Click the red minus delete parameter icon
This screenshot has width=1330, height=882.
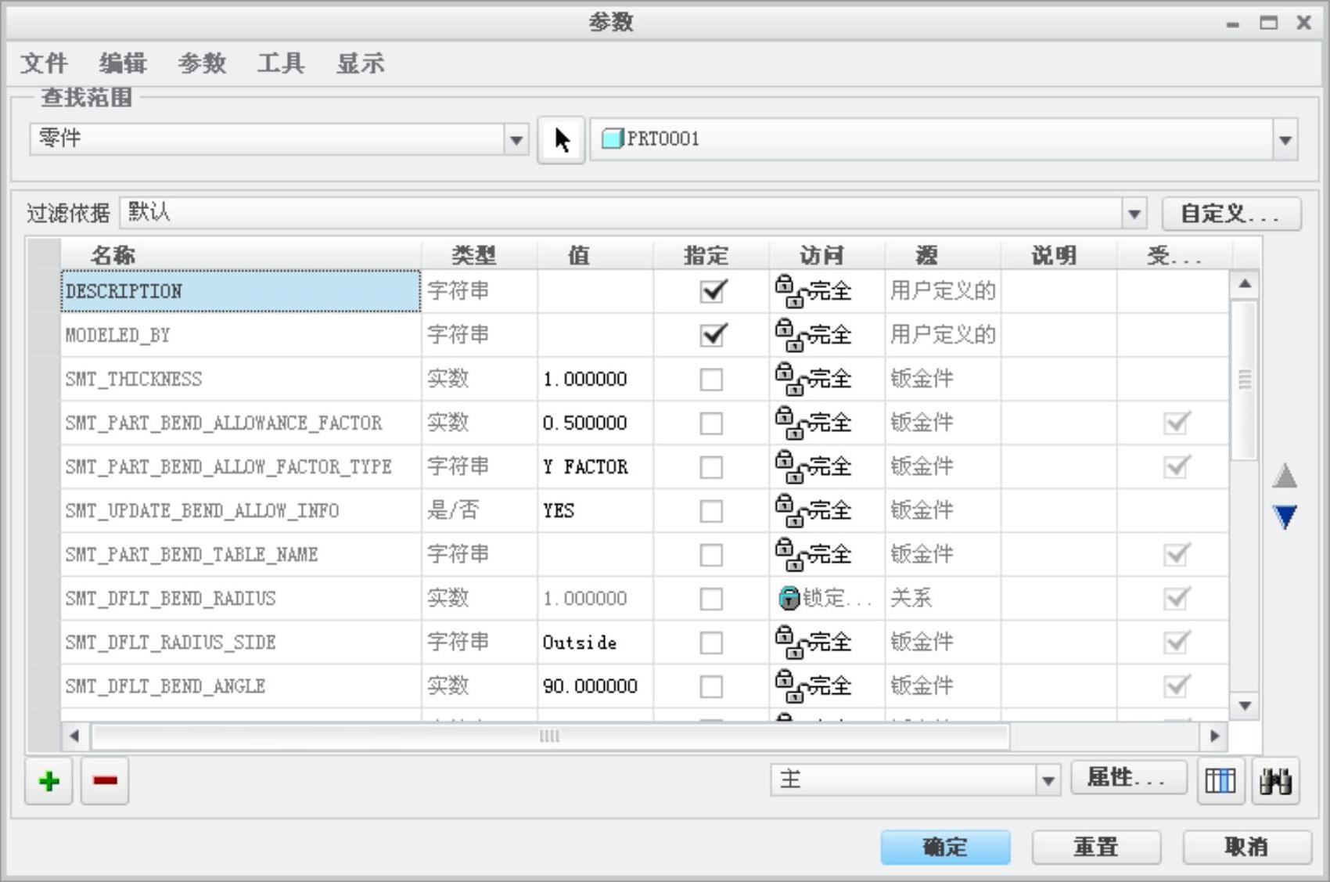pos(105,780)
